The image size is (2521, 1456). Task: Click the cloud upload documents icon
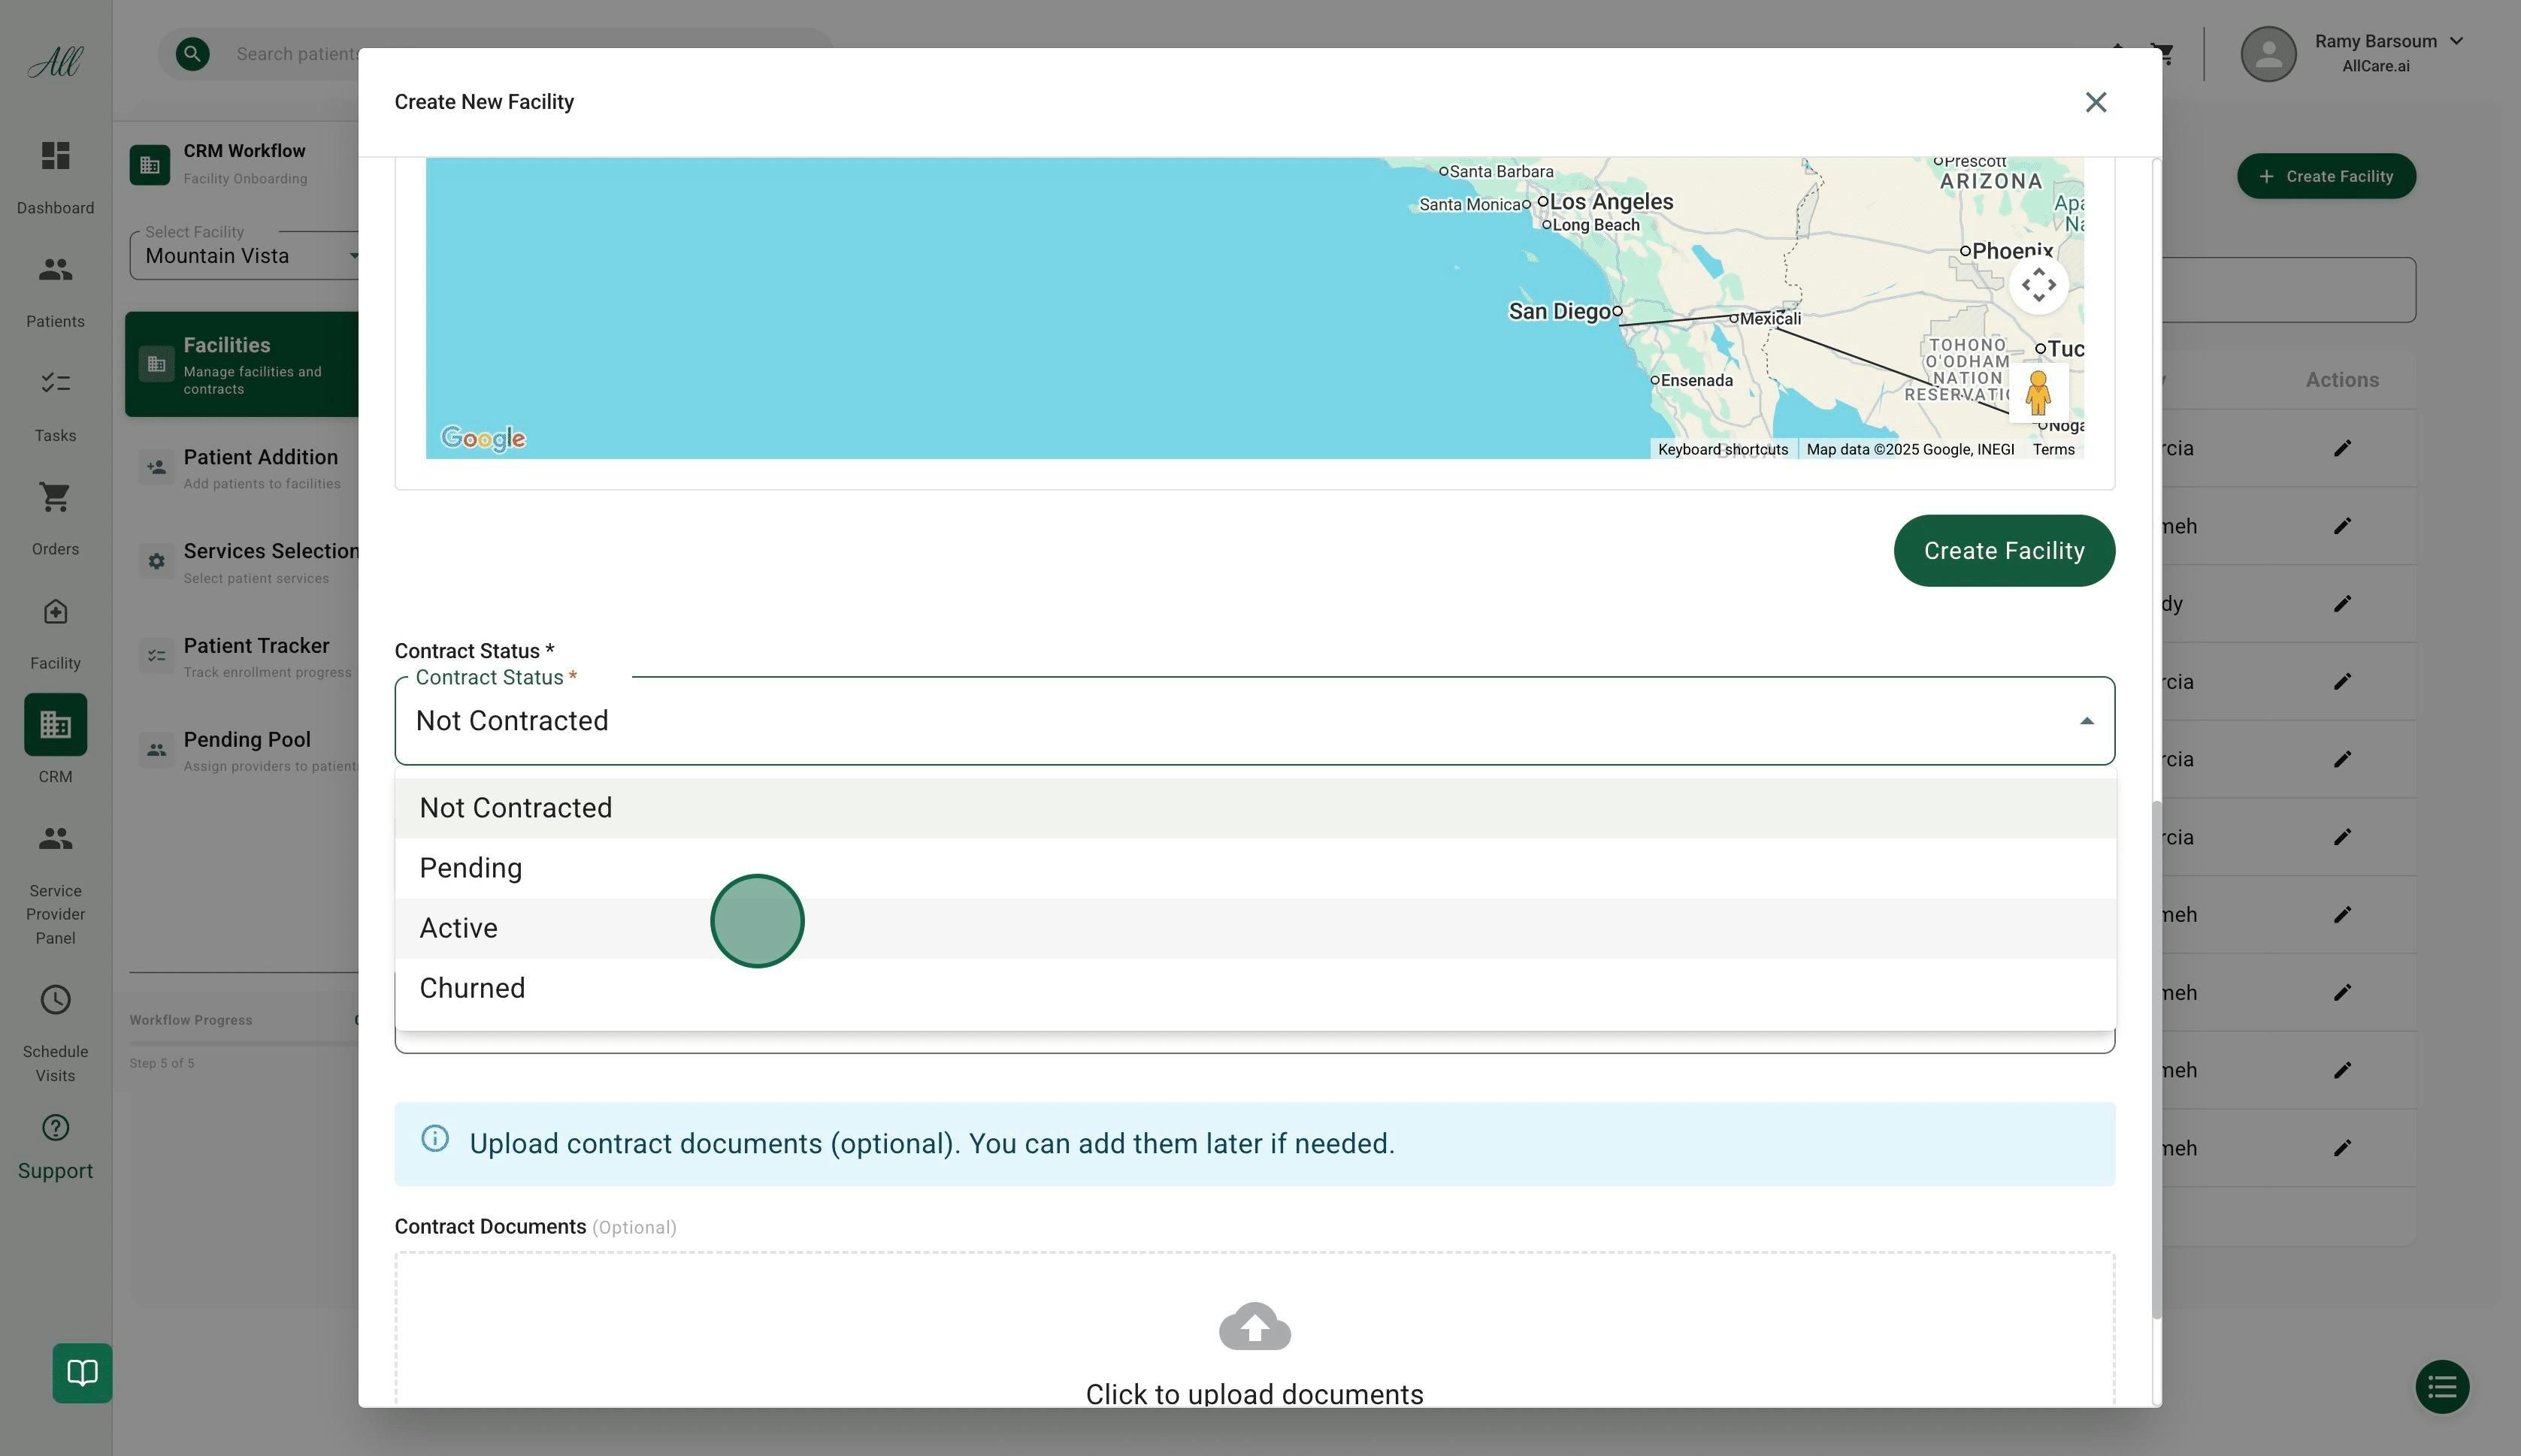(x=1254, y=1326)
